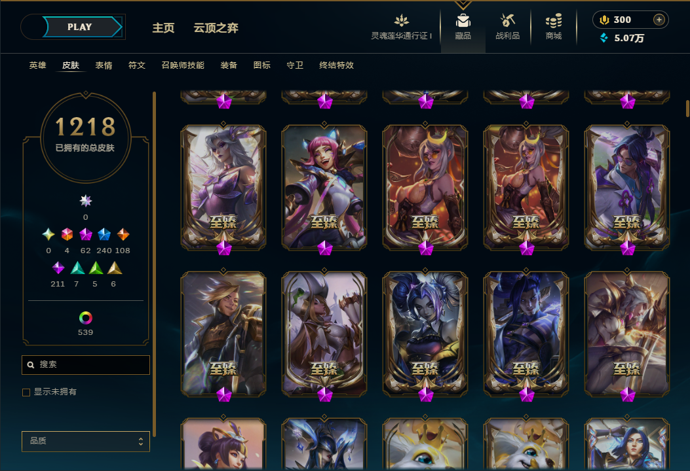690x471 pixels.
Task: Open the 灵魂莲华通行证 lotus pass icon
Action: pyautogui.click(x=401, y=21)
